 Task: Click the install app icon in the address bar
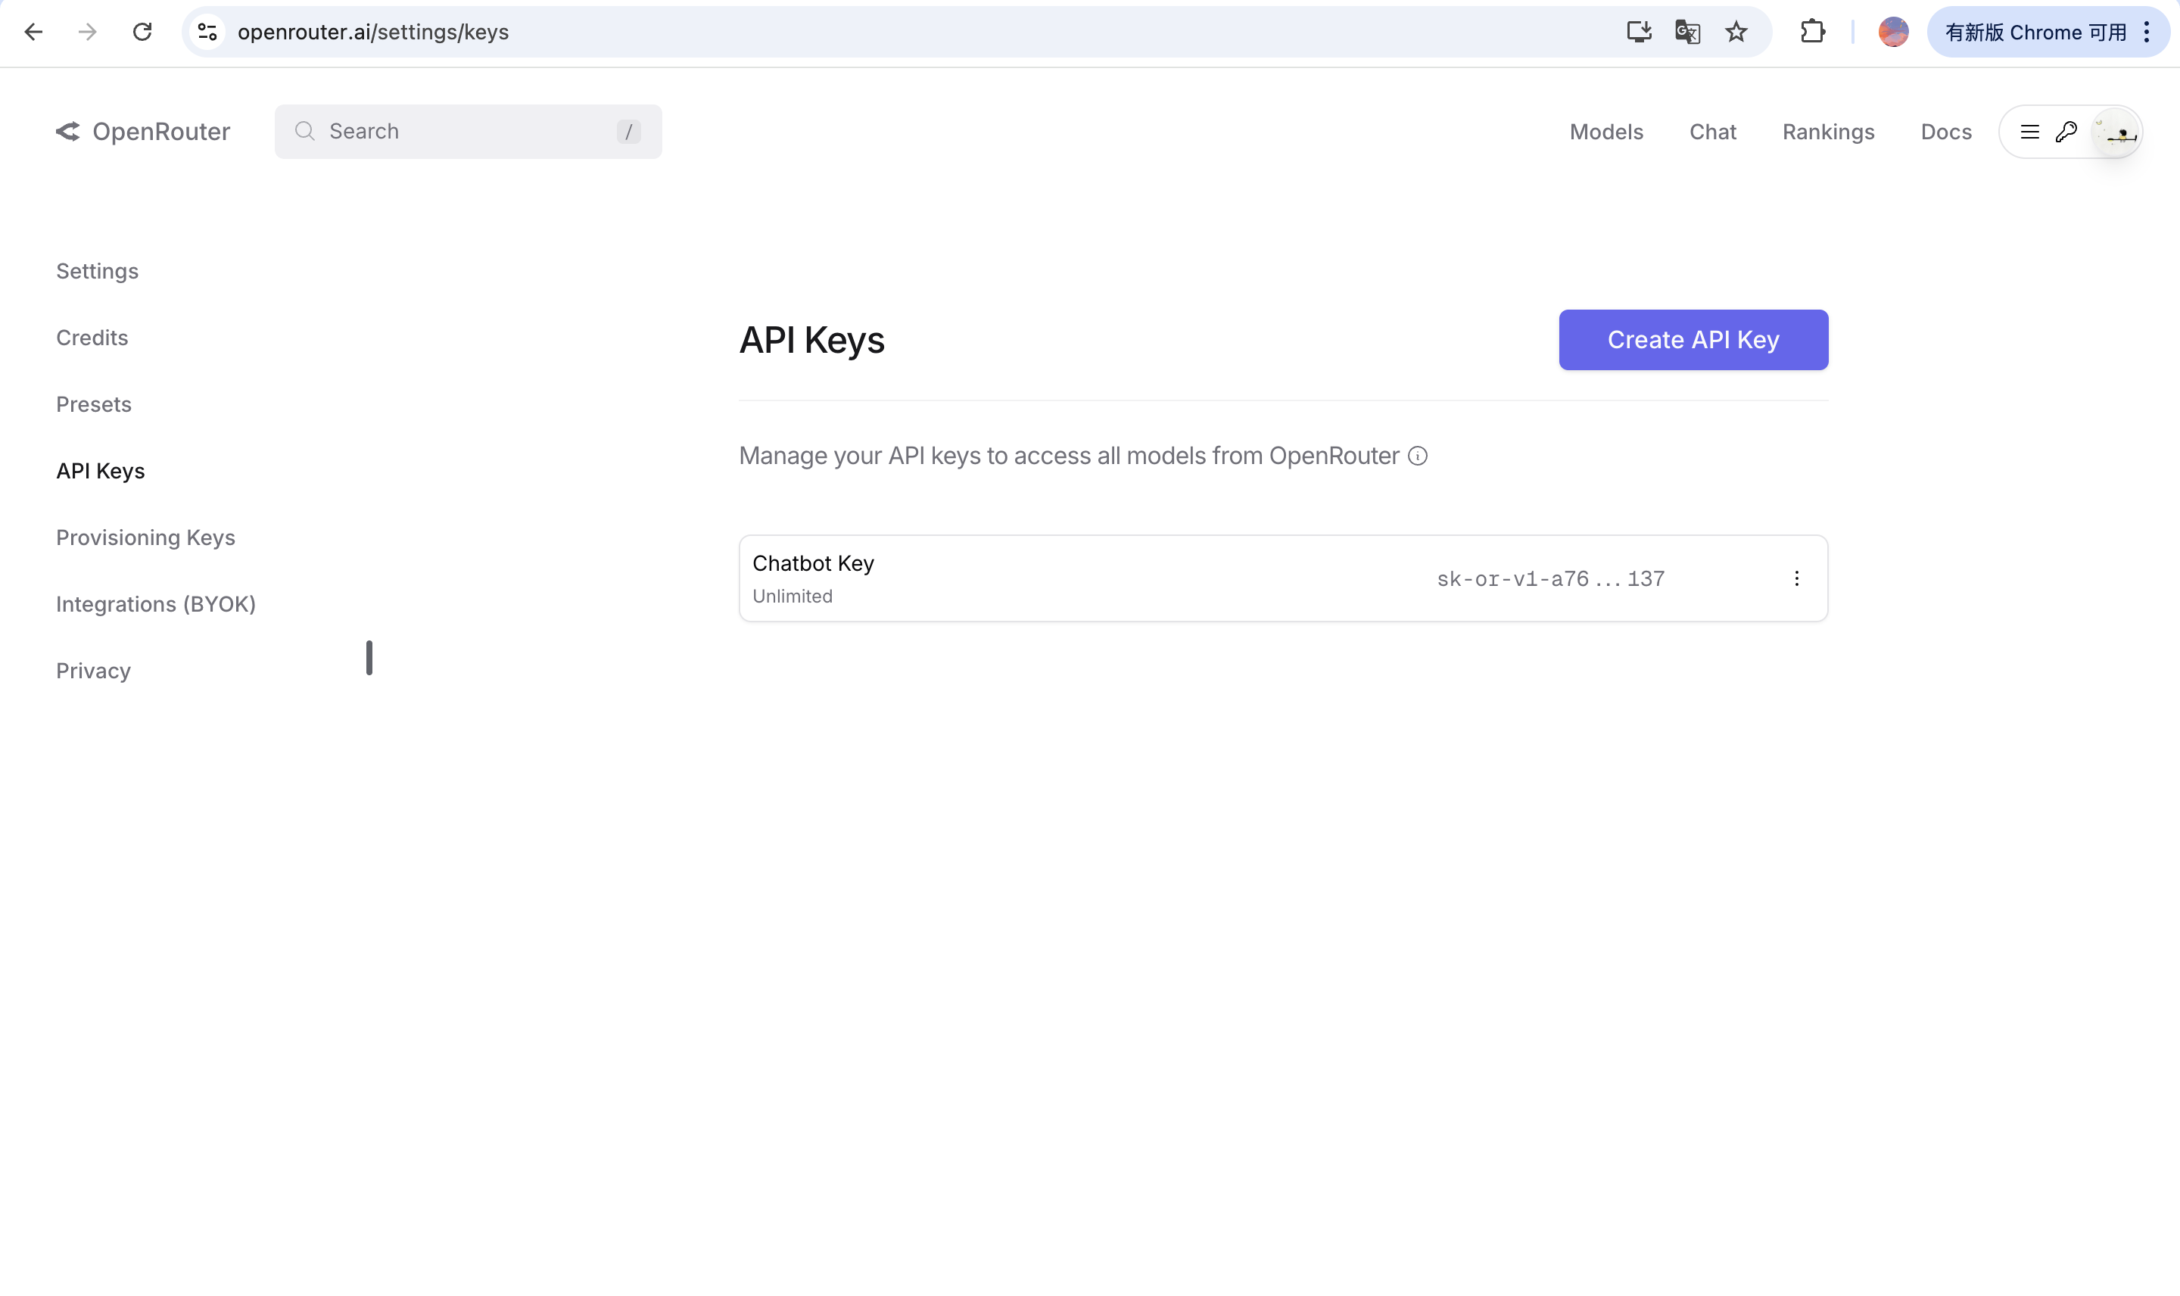(x=1639, y=33)
